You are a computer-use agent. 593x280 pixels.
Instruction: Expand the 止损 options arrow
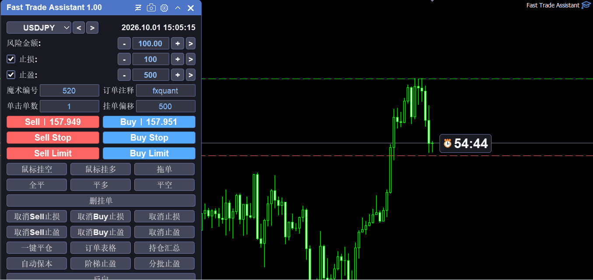click(x=190, y=59)
